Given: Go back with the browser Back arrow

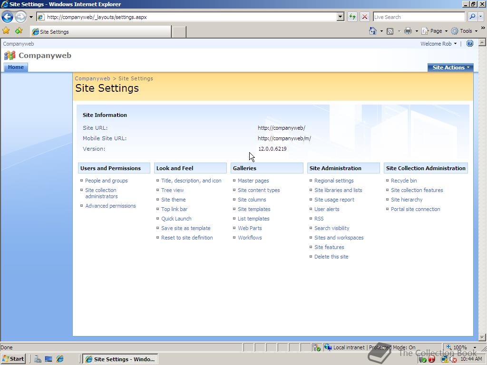Looking at the screenshot, I should [8, 17].
